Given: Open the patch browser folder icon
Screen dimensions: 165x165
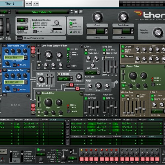Looking at the screenshot, I should click(76, 12).
